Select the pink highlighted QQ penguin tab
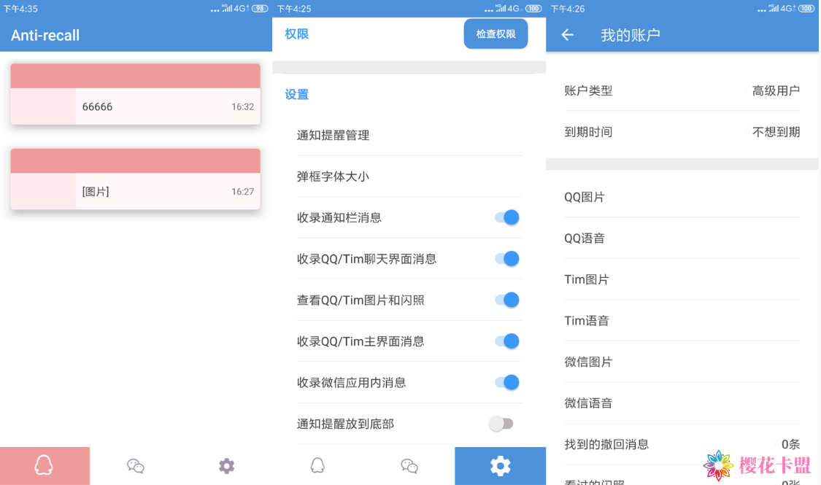The width and height of the screenshot is (821, 485). pyautogui.click(x=45, y=465)
